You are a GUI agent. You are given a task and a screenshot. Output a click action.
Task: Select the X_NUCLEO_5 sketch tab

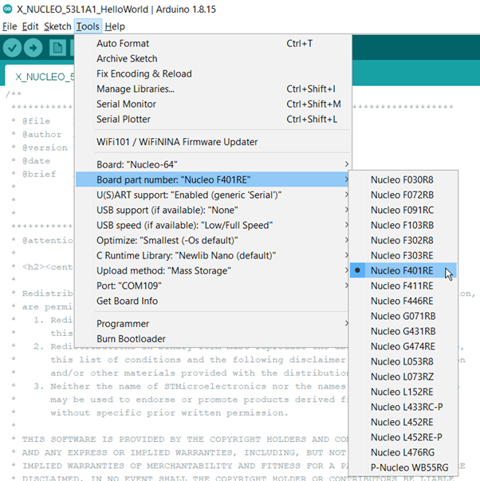click(x=41, y=77)
